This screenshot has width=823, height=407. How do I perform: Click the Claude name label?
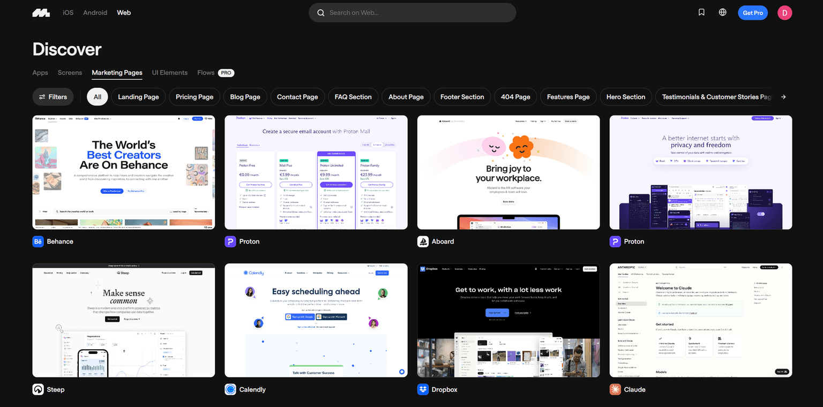click(635, 389)
